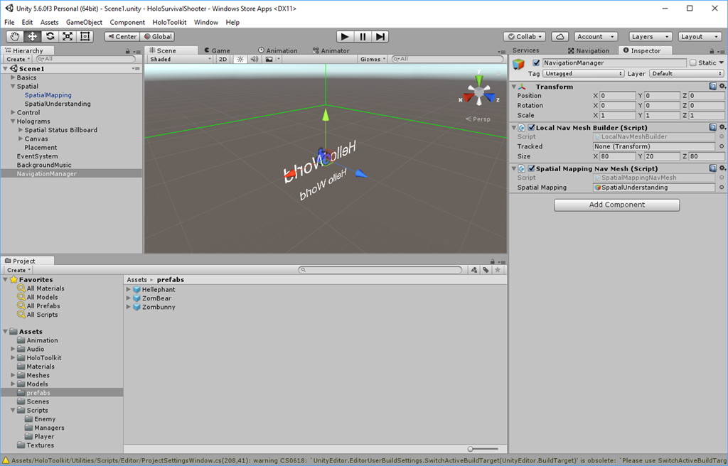Switch to the Game tab
This screenshot has height=466, width=728.
tap(218, 50)
